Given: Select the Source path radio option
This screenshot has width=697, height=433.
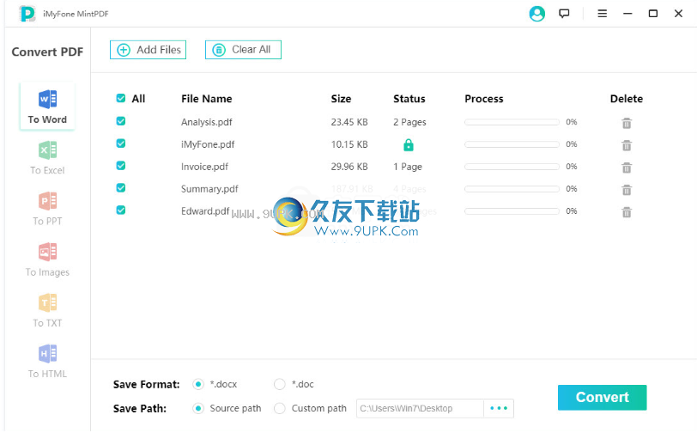Looking at the screenshot, I should (x=198, y=408).
